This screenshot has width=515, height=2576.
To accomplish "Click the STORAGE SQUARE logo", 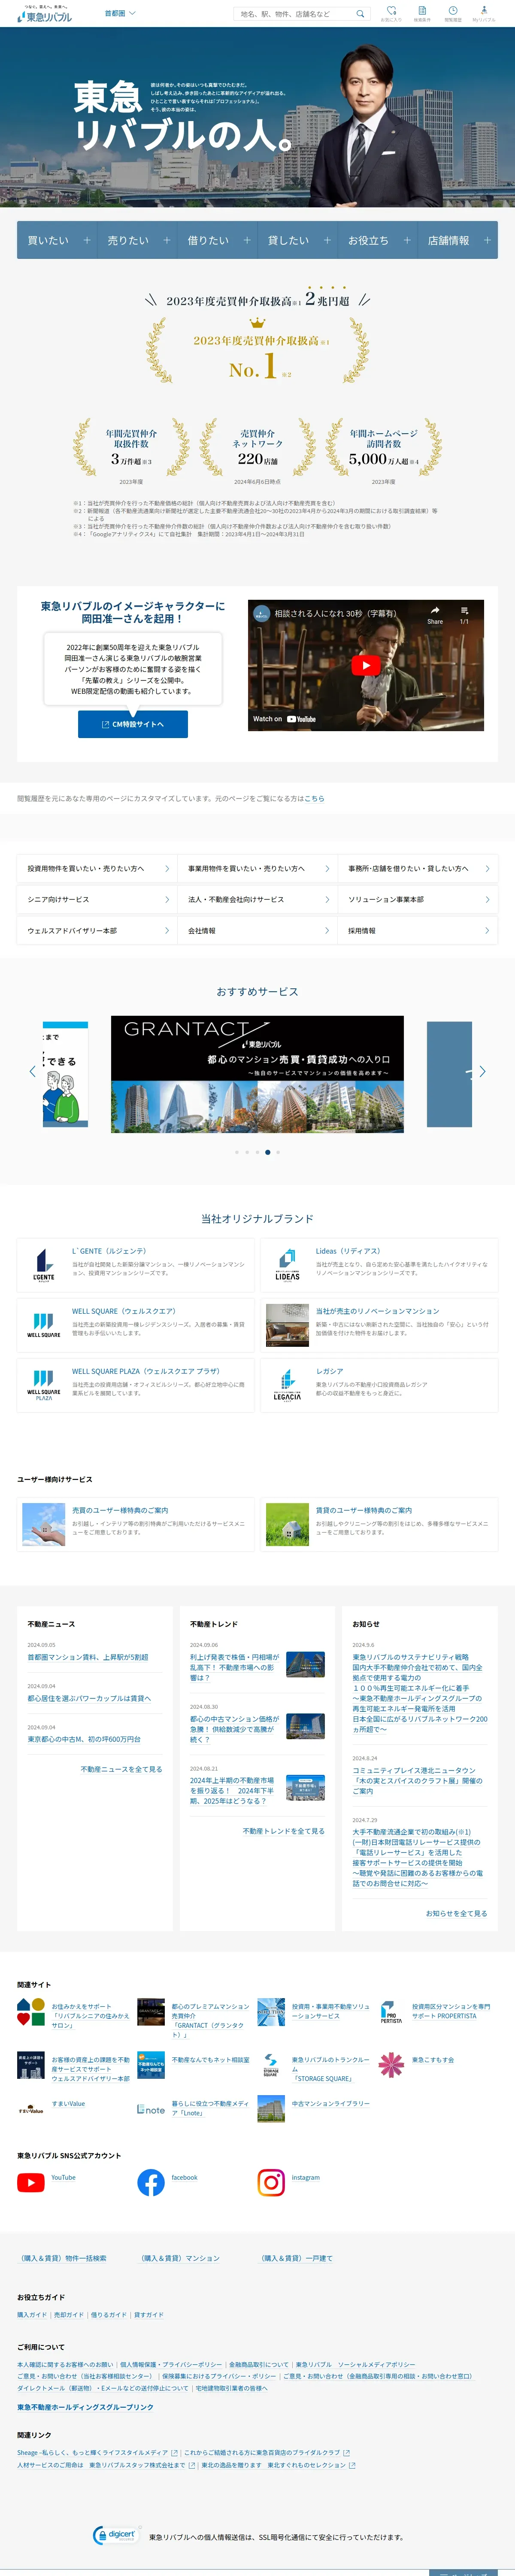I will coord(271,2065).
